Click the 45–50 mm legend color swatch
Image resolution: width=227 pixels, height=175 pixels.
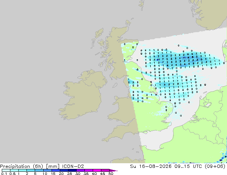(105, 170)
